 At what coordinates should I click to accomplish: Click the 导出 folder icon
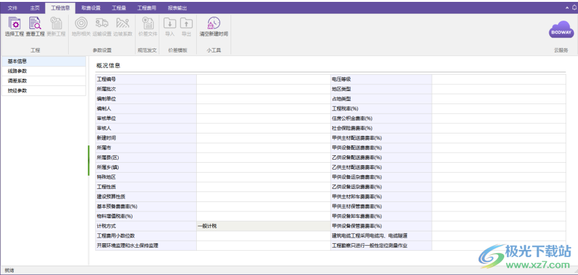point(186,24)
